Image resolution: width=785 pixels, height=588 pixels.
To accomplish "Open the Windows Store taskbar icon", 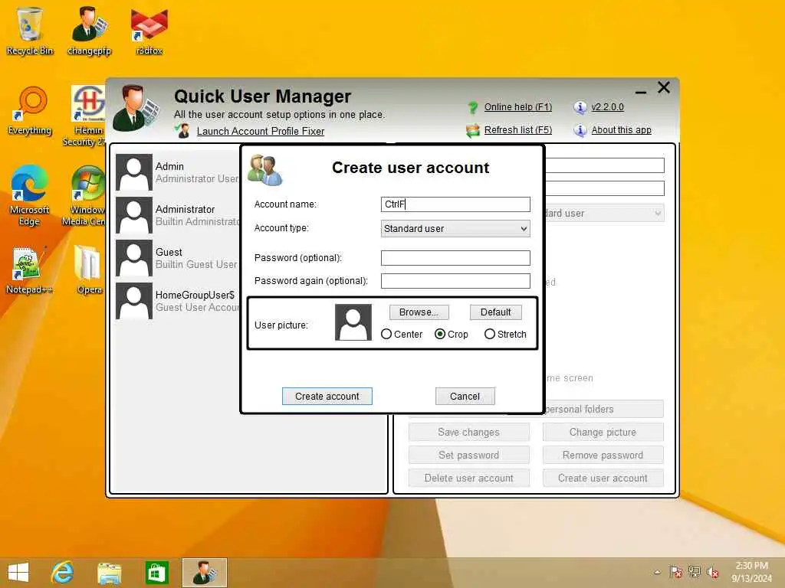I will click(x=156, y=573).
